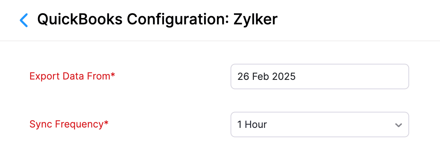
Task: Click the Export Data From date field
Action: point(319,76)
